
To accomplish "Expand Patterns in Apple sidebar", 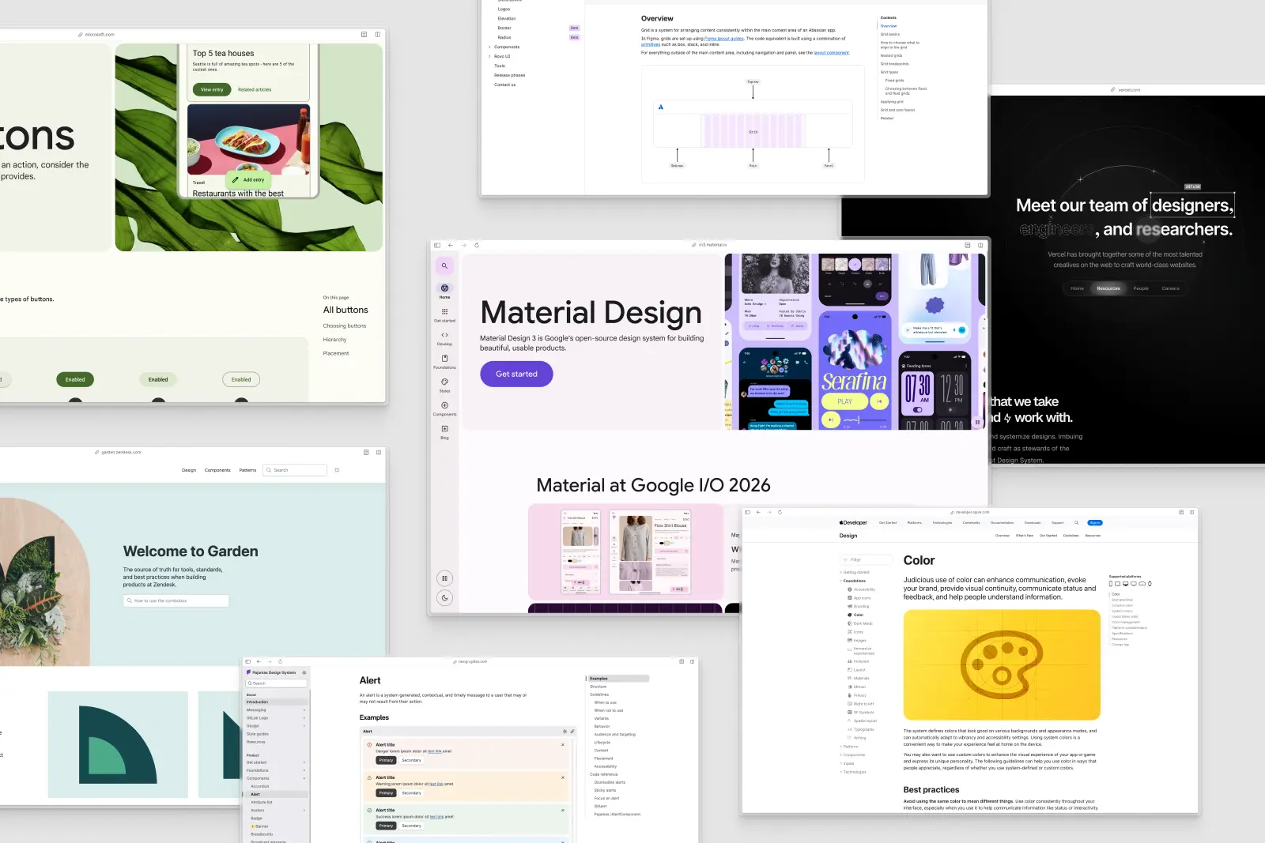I will point(848,747).
